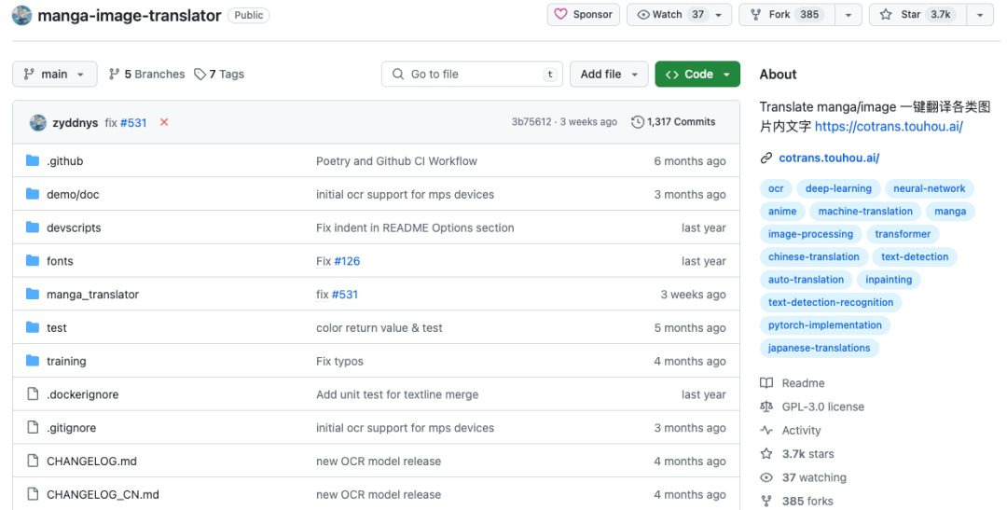The width and height of the screenshot is (1007, 510).
Task: Expand the main branch selector
Action: click(x=54, y=75)
